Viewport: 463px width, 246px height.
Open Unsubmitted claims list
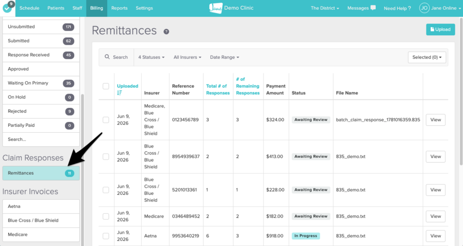41,27
